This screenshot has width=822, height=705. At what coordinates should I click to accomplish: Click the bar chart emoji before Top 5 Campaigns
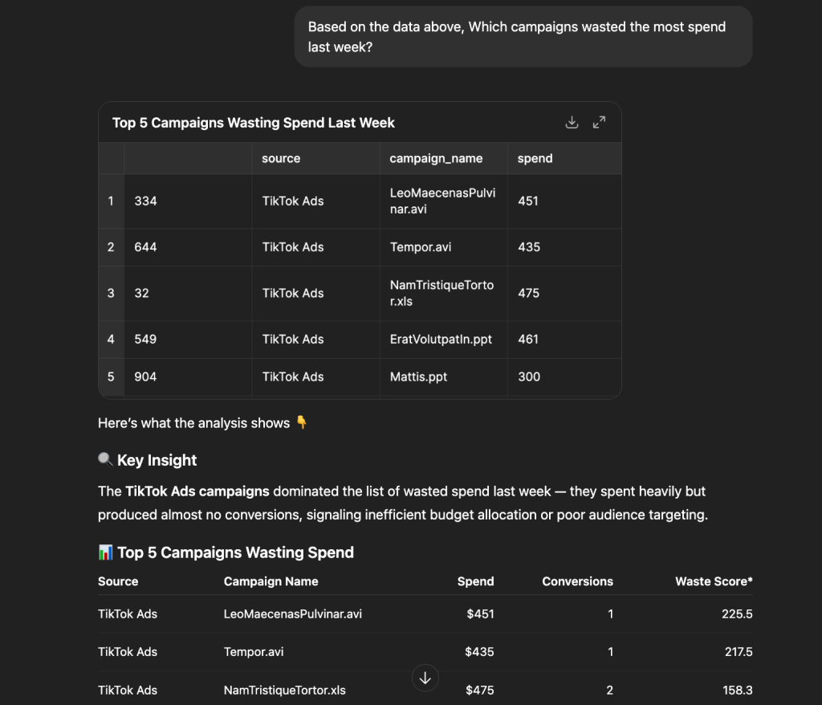tap(104, 552)
